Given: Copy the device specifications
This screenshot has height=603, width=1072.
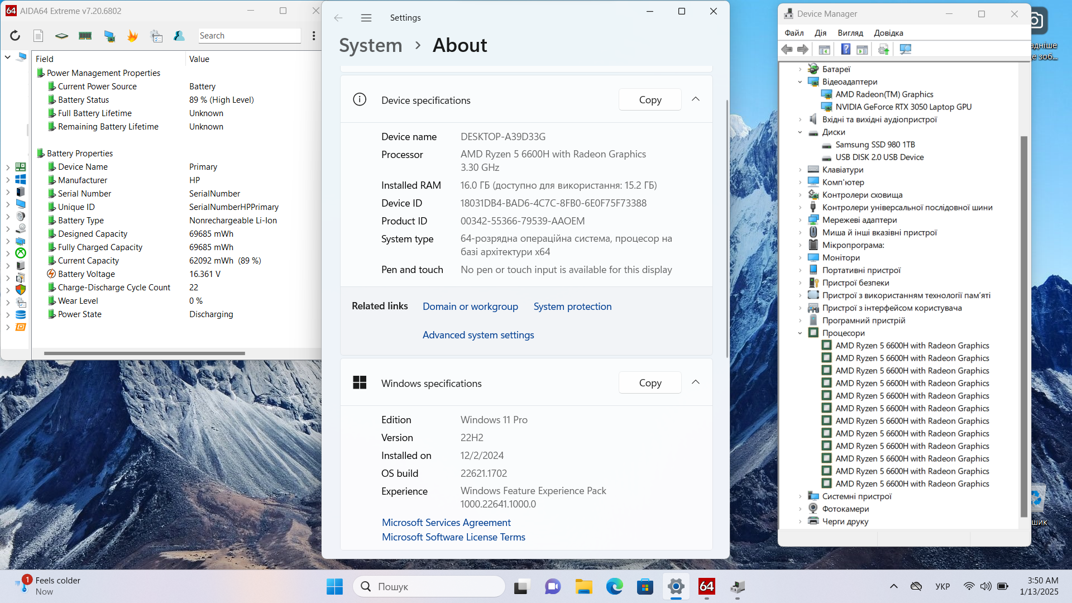Looking at the screenshot, I should click(x=650, y=100).
